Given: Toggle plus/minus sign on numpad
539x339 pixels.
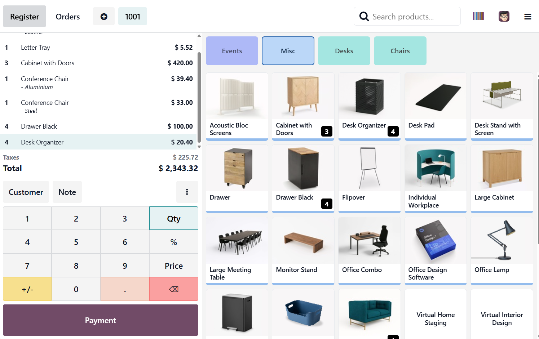Looking at the screenshot, I should tap(27, 289).
